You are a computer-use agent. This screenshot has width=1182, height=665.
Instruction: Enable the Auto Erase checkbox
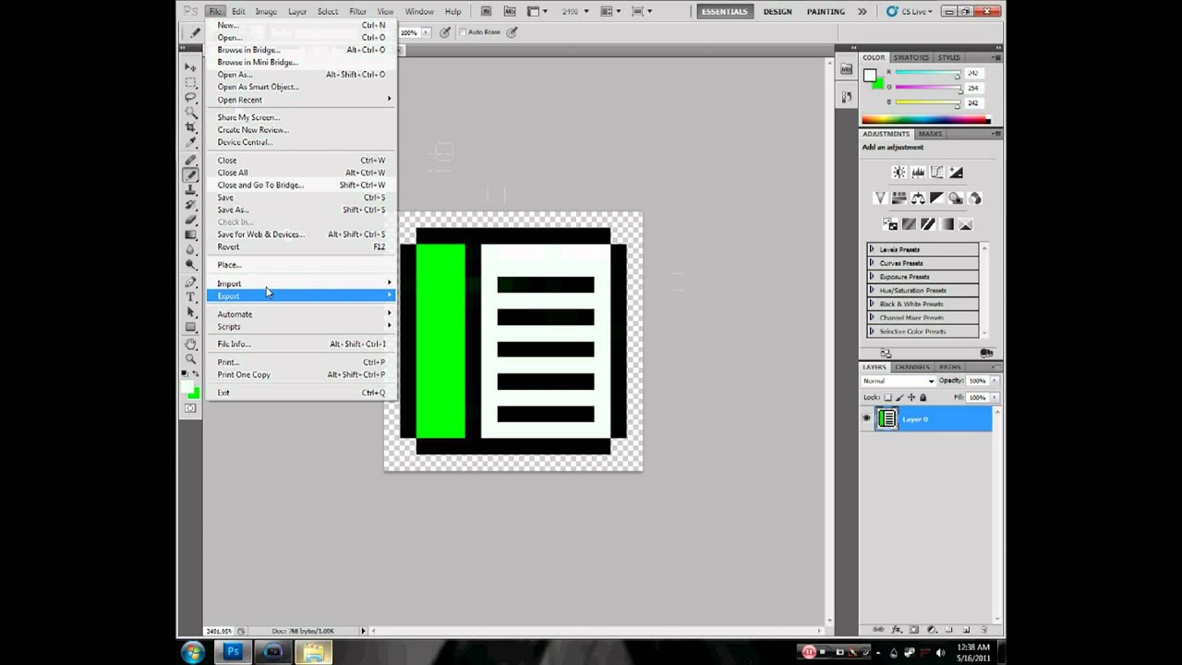point(463,32)
